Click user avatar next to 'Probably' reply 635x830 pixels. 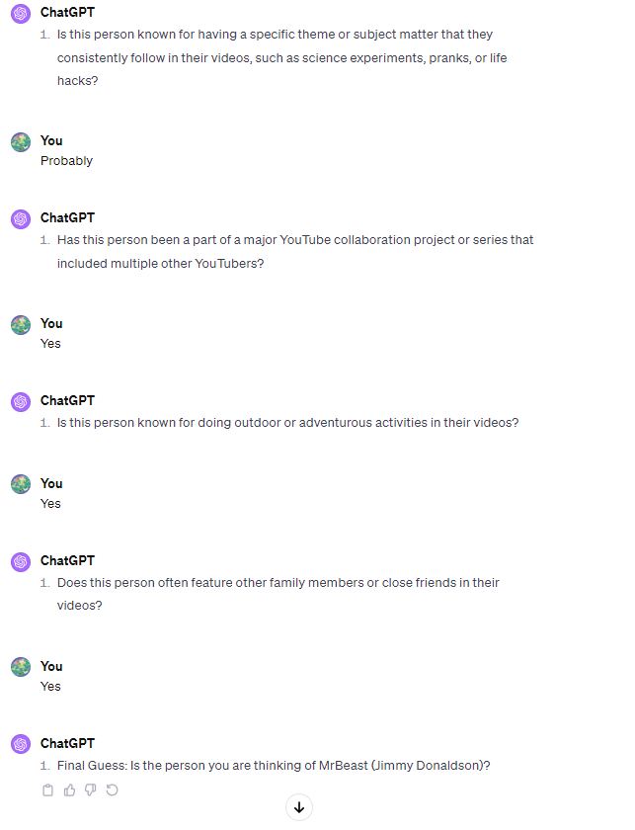[x=21, y=142]
